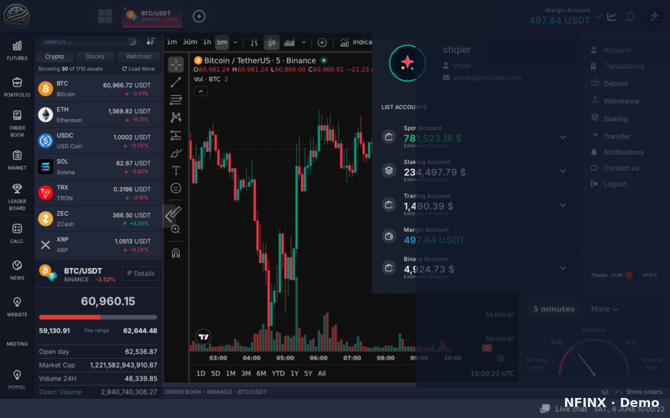The image size is (670, 418).
Task: Open the Calc. calculator sidebar item
Action: 17,234
